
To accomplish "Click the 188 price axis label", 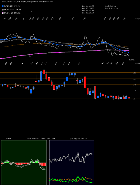I will pyautogui.click(x=135, y=79).
